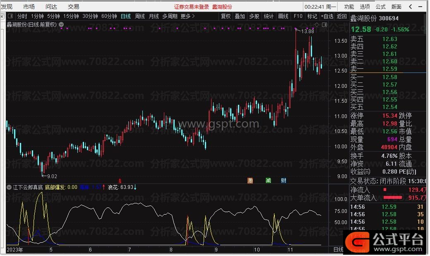The image size is (430, 256).
Task: Click the 日线 label on the time axis
Action: click(338, 249)
